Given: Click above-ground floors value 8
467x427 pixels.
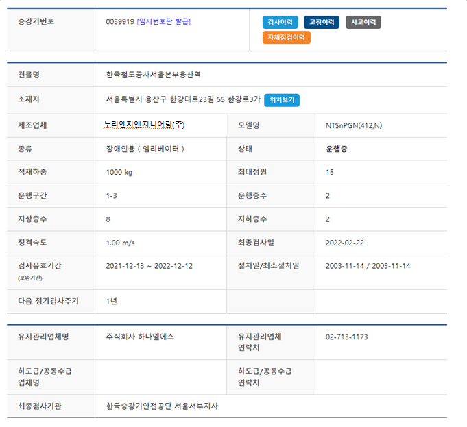Looking at the screenshot, I should [108, 219].
